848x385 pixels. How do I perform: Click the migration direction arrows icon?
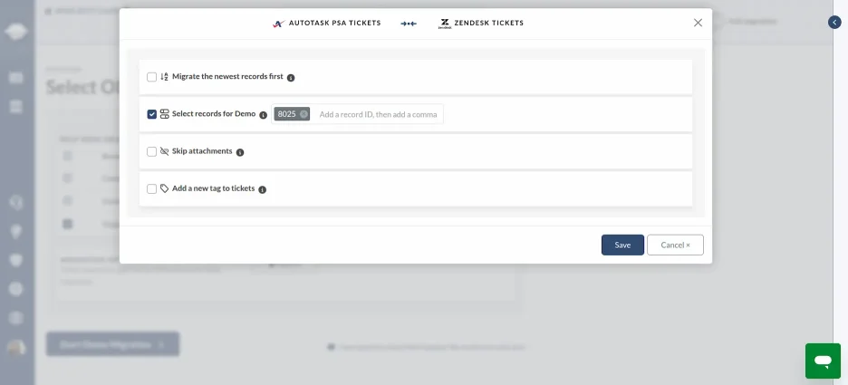tap(409, 24)
